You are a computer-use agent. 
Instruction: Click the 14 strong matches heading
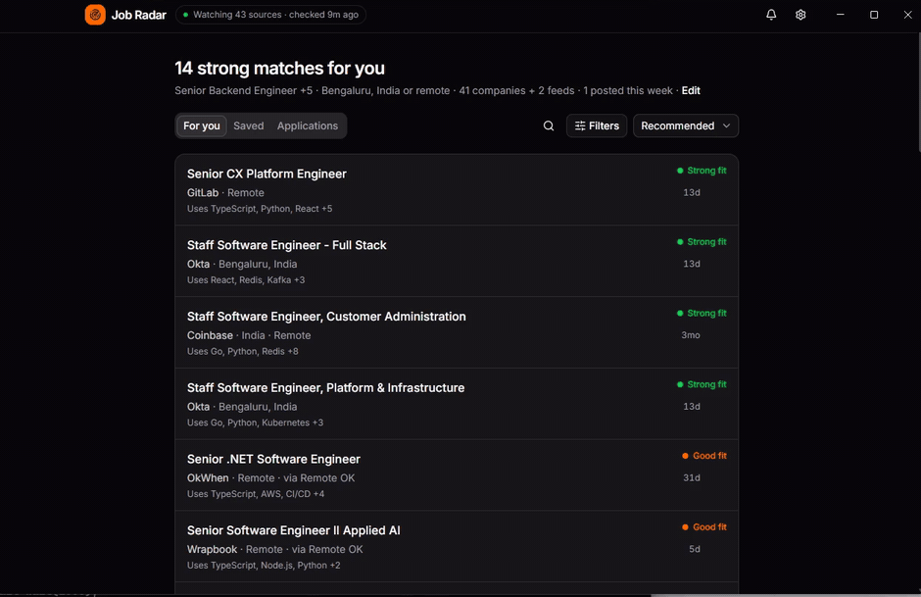(x=279, y=69)
